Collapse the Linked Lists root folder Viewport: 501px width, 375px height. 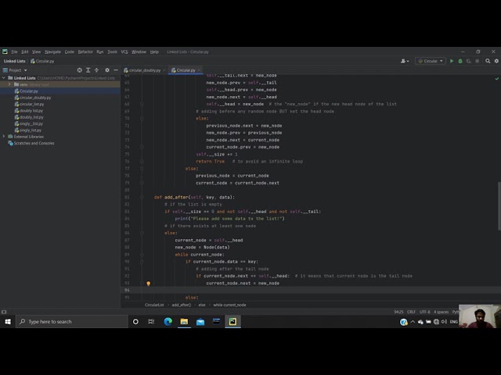(x=4, y=78)
